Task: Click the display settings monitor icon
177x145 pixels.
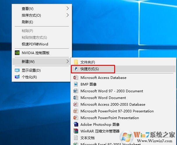Action: (17, 70)
